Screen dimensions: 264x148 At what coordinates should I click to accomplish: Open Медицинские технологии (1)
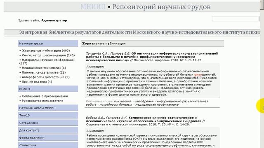tap(44, 68)
